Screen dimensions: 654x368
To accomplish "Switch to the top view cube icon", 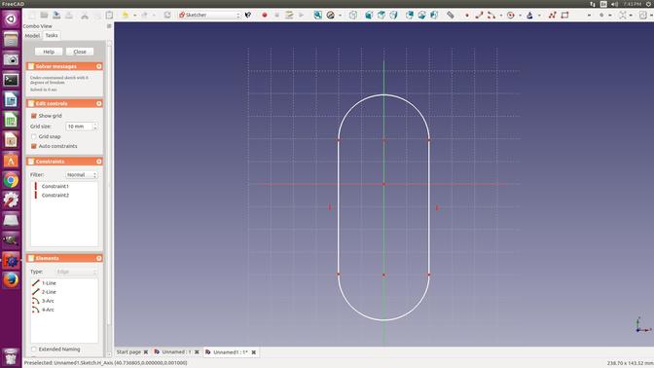I will coord(381,15).
